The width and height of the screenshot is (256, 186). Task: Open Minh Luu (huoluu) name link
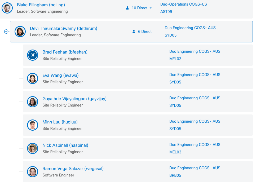60,122
